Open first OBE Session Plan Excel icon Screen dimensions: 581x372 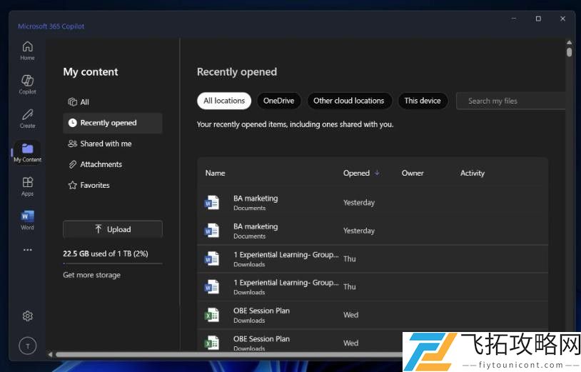tap(211, 315)
